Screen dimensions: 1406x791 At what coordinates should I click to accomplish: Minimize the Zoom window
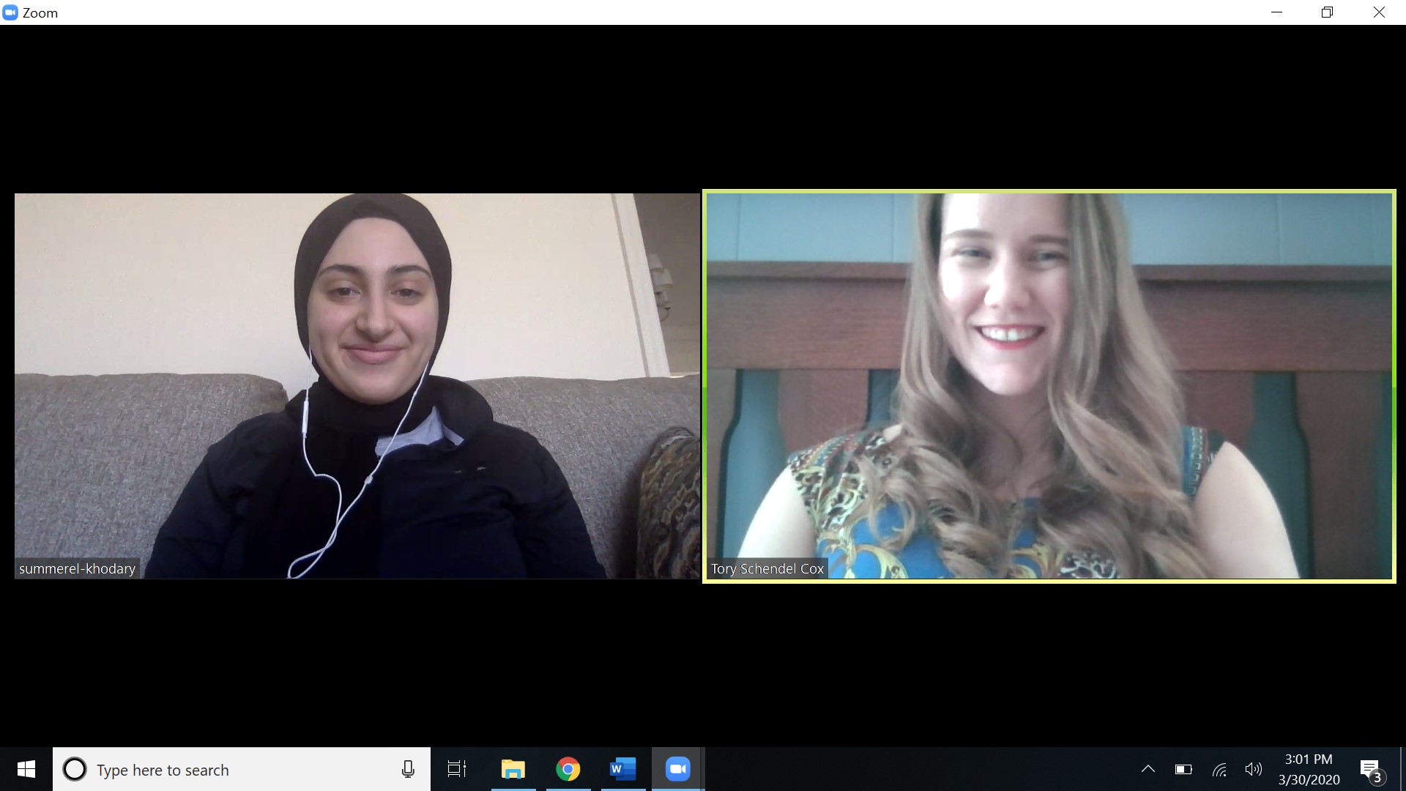point(1277,12)
